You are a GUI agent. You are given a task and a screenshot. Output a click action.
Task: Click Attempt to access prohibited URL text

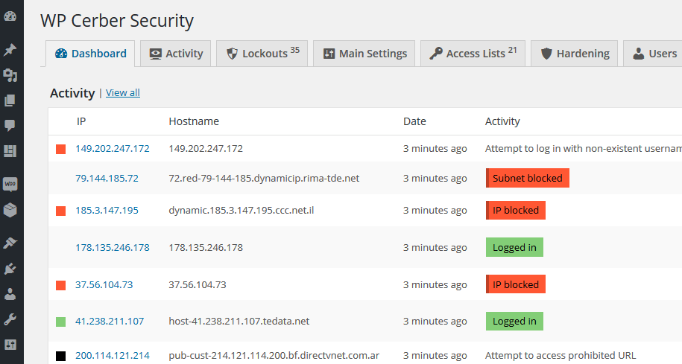pos(561,355)
